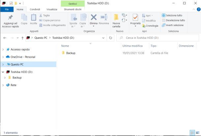The width and height of the screenshot is (201, 136).
Task: Switch to Strumenti dischi tab
Action: pos(73,9)
